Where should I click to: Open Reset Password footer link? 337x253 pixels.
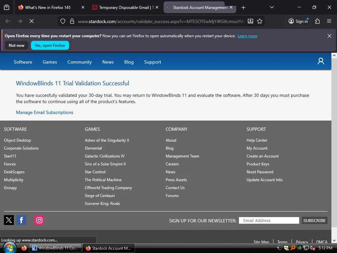click(x=260, y=172)
